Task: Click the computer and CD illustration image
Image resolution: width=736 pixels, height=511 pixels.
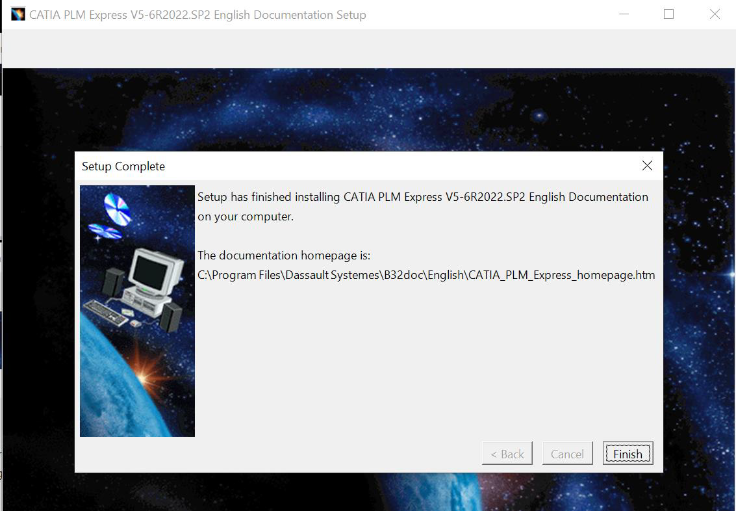Action: coord(137,311)
